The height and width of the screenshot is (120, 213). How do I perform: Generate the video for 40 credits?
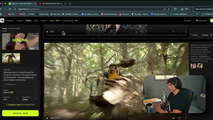[x=20, y=113]
